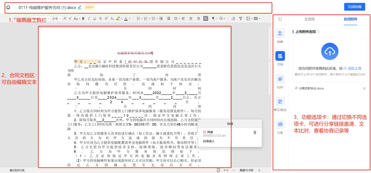Switch to the 合同附件 tab
Screen dimensions: 371x173
click(350, 19)
